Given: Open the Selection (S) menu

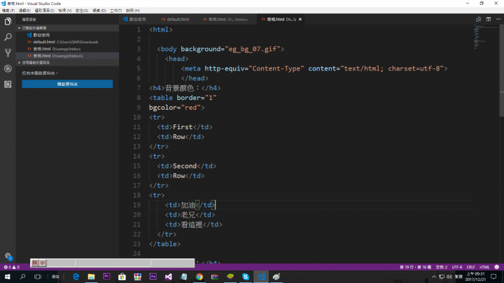Looking at the screenshot, I should pos(44,10).
